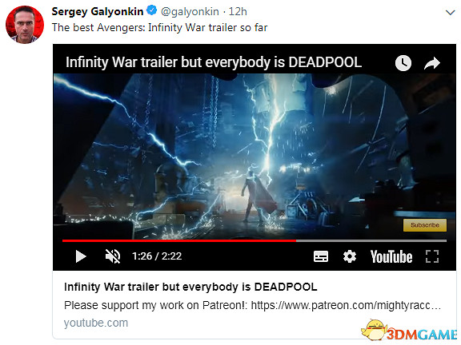This screenshot has width=461, height=345.
Task: Enter fullscreen mode on the video
Action: pos(432,256)
